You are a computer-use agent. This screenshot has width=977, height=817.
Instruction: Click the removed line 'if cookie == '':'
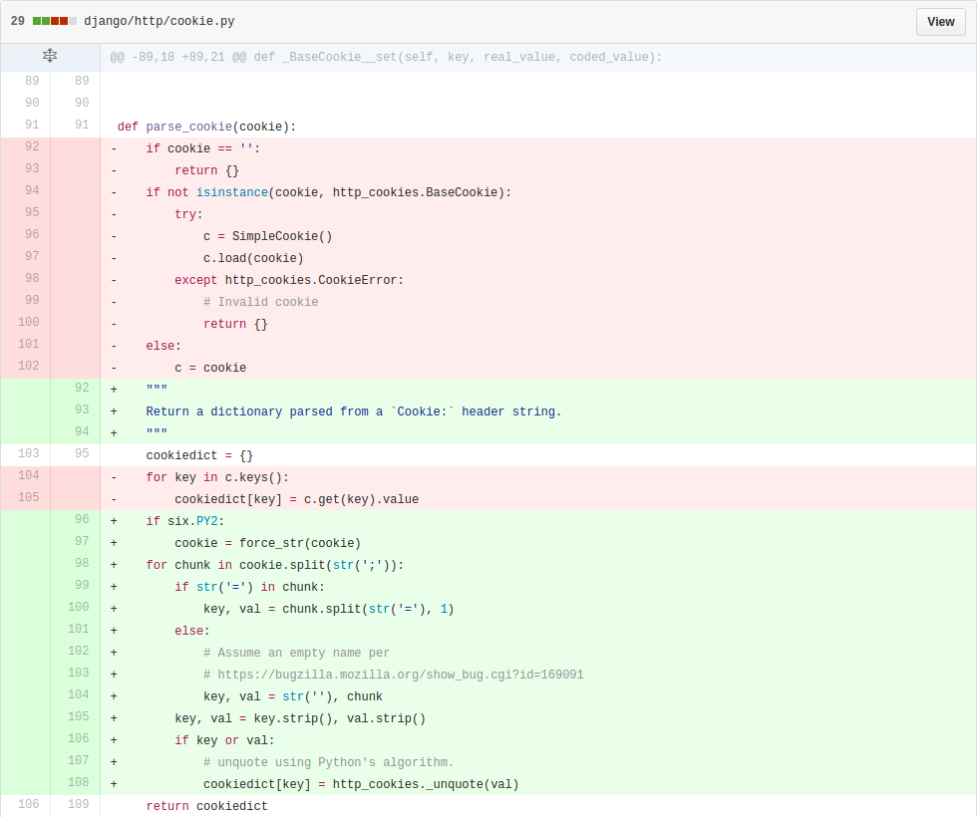pyautogui.click(x=203, y=148)
